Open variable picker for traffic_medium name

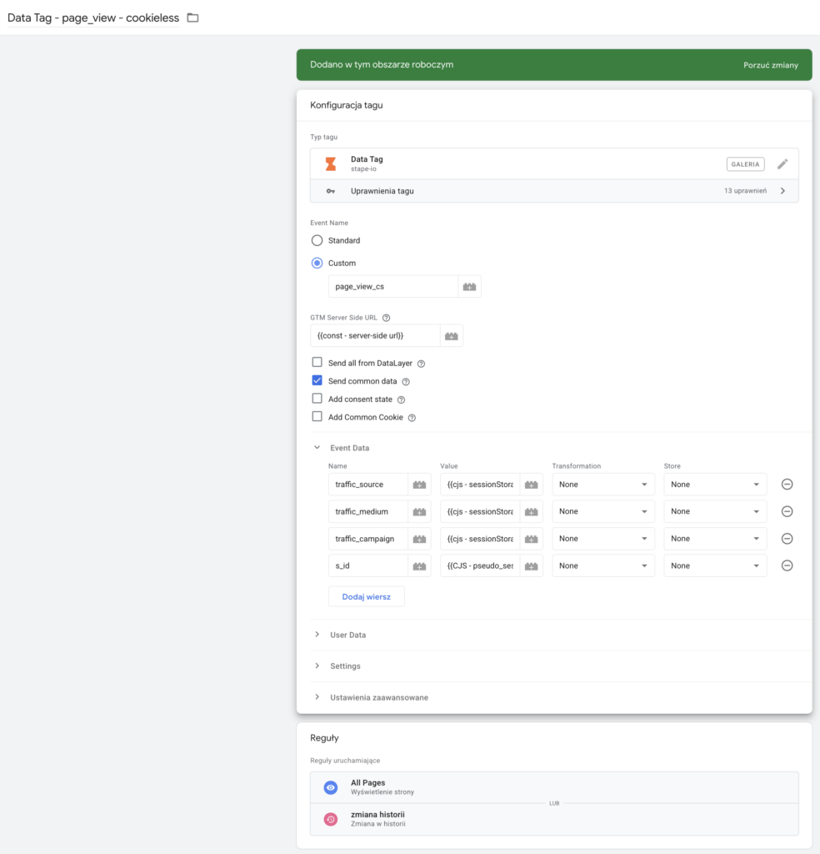419,511
